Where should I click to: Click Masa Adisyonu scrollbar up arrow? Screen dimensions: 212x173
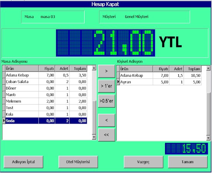click(x=94, y=68)
